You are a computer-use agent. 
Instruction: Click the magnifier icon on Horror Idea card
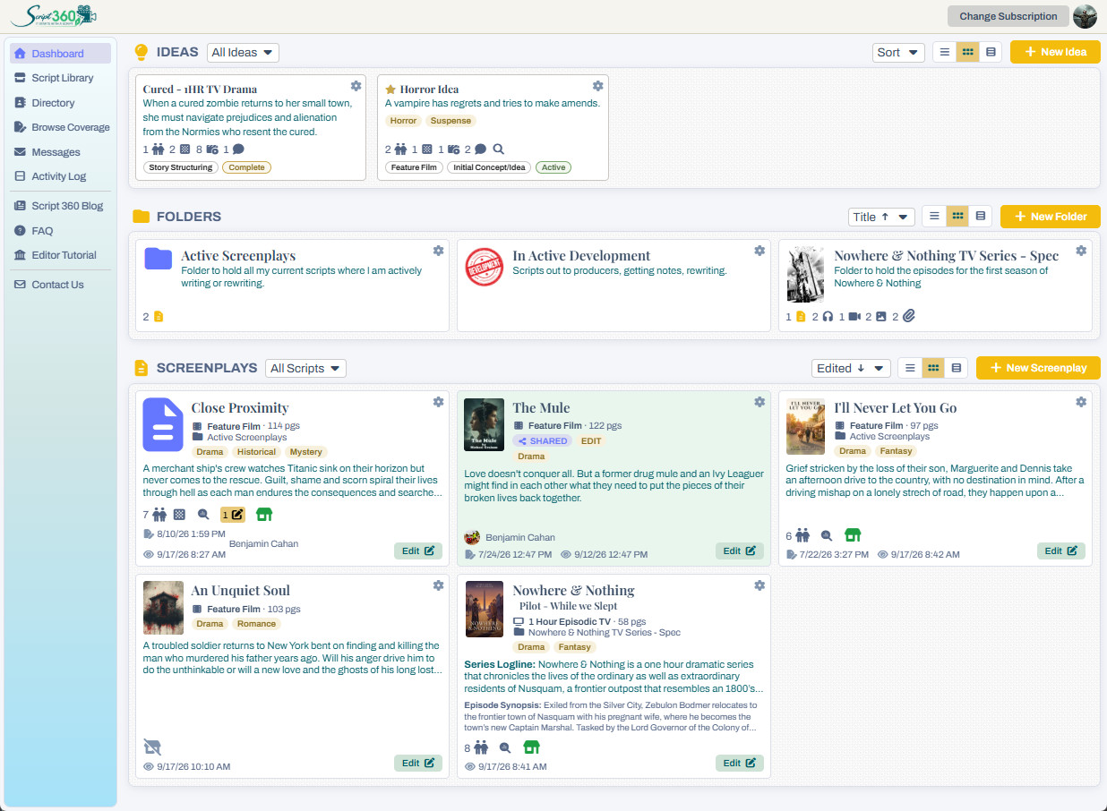499,149
